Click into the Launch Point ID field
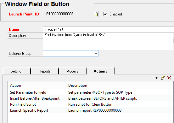Image resolution: width=174 pixels, height=123 pixels. [x=68, y=14]
